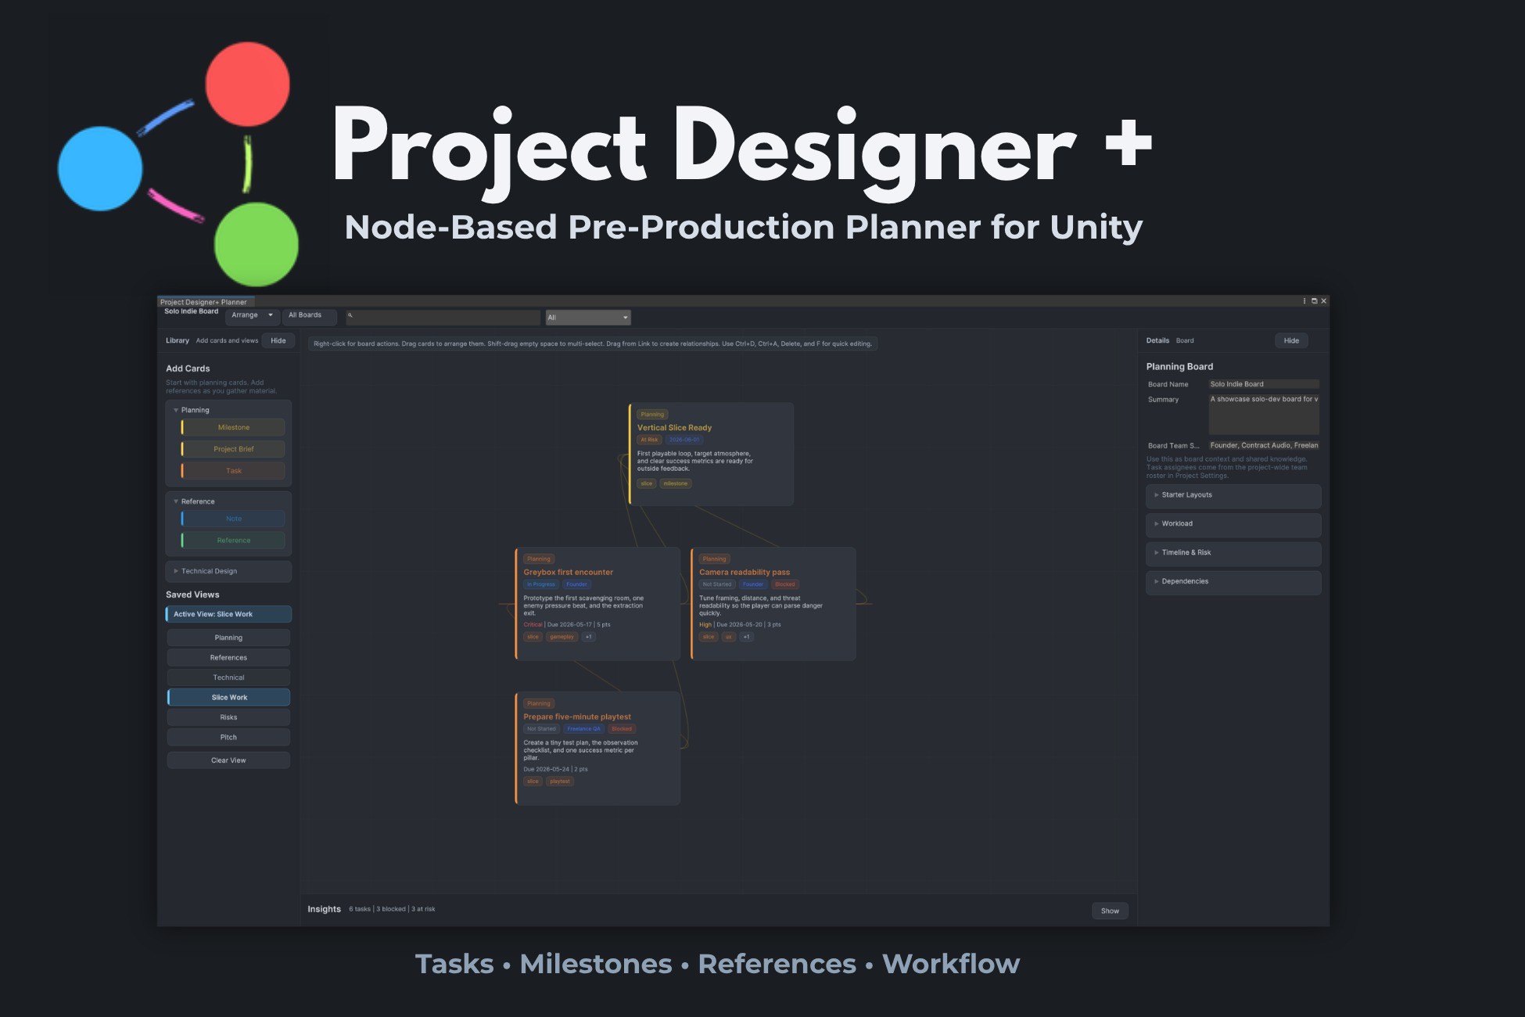The width and height of the screenshot is (1525, 1017).
Task: Add a Project Brief card
Action: click(233, 449)
